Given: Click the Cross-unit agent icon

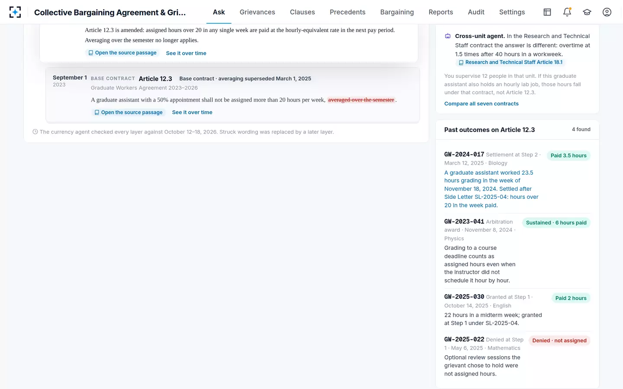Looking at the screenshot, I should click(448, 36).
